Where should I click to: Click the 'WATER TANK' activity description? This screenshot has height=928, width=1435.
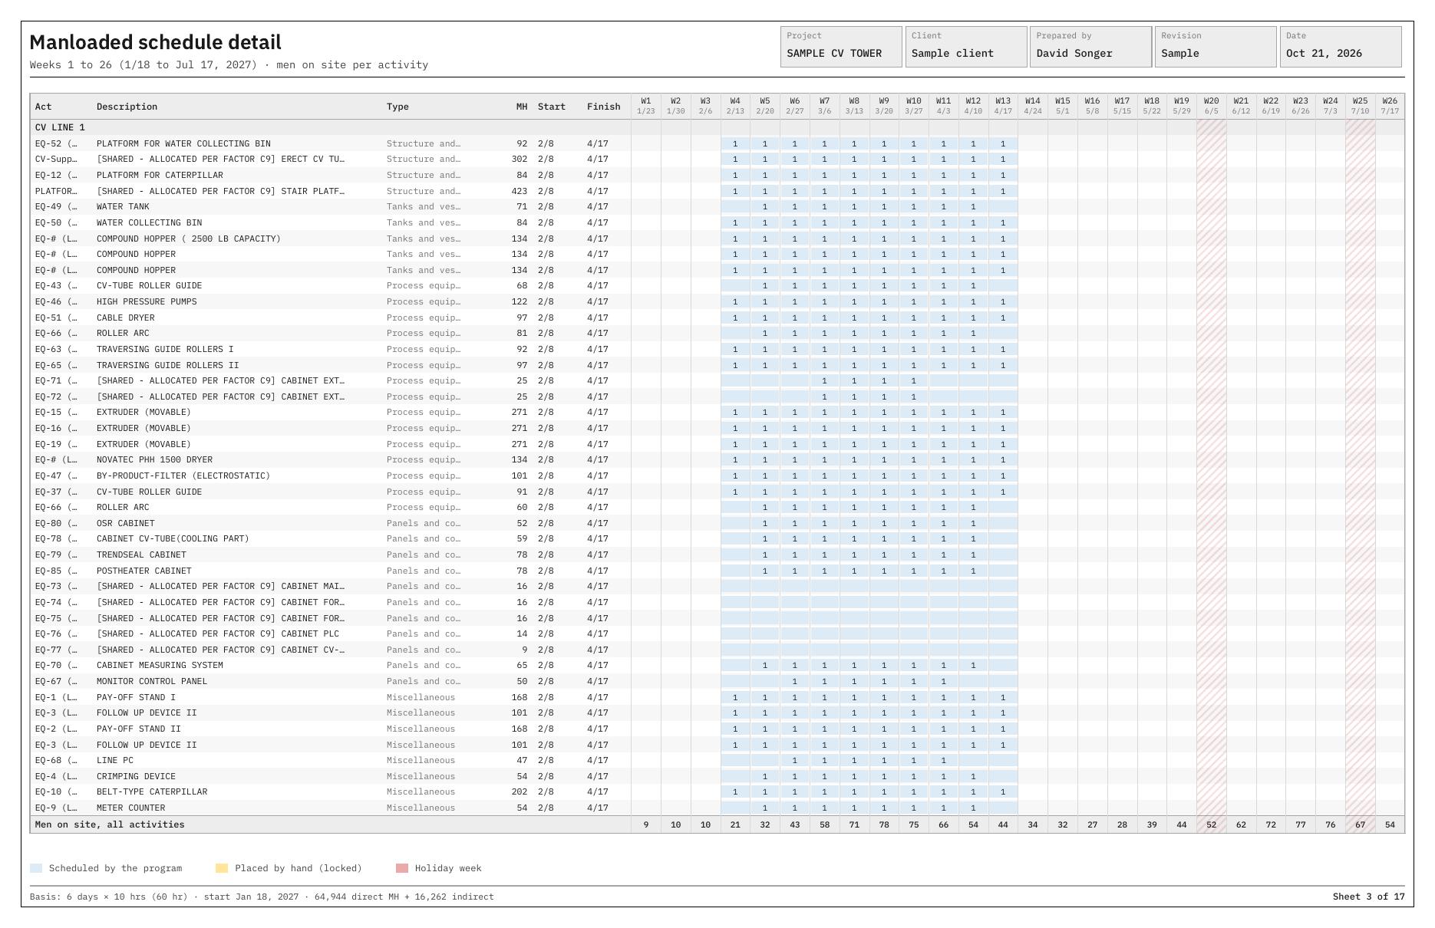pos(123,206)
